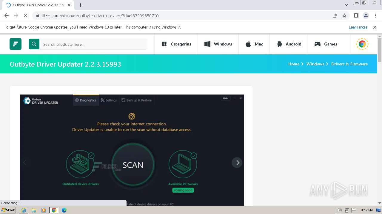Click Learn more about Chrome updates

coord(358,27)
